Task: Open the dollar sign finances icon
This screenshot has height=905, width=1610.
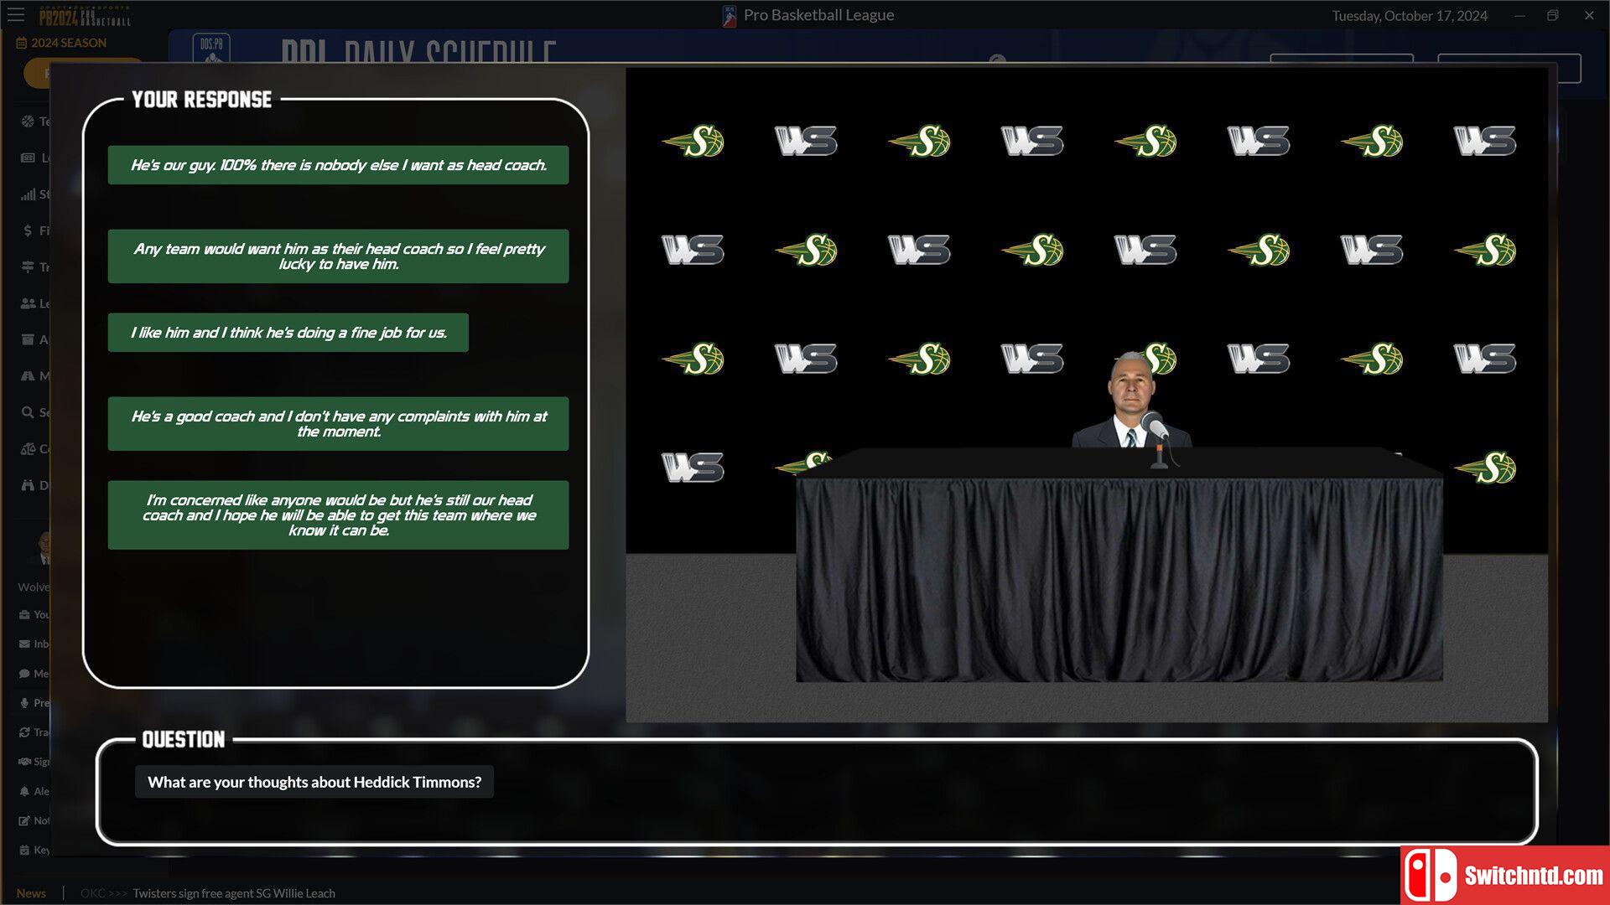Action: pos(28,230)
